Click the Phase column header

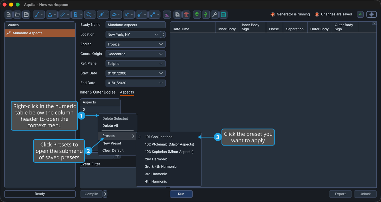click(x=274, y=27)
